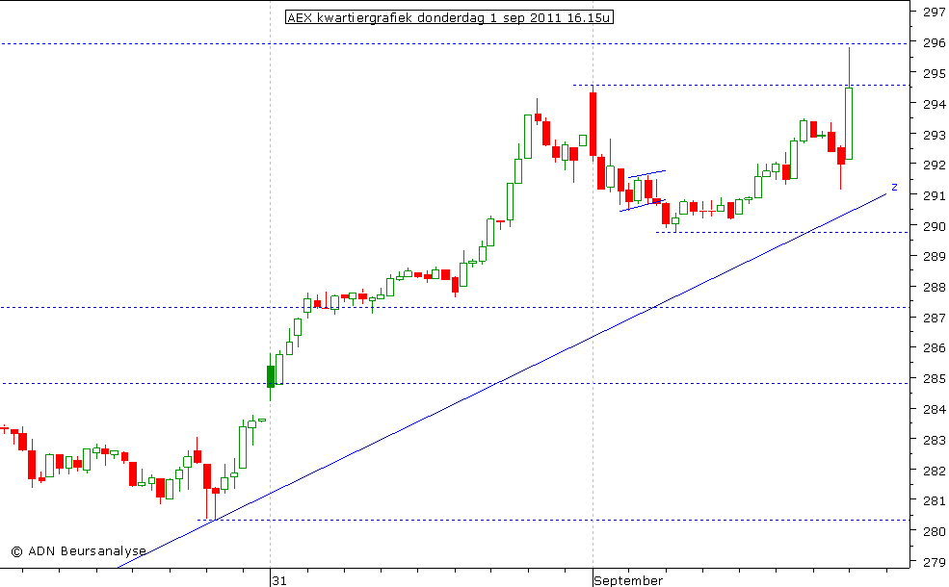Click the z label at trendline end
Viewport: 949px width, 587px height.
(x=894, y=188)
